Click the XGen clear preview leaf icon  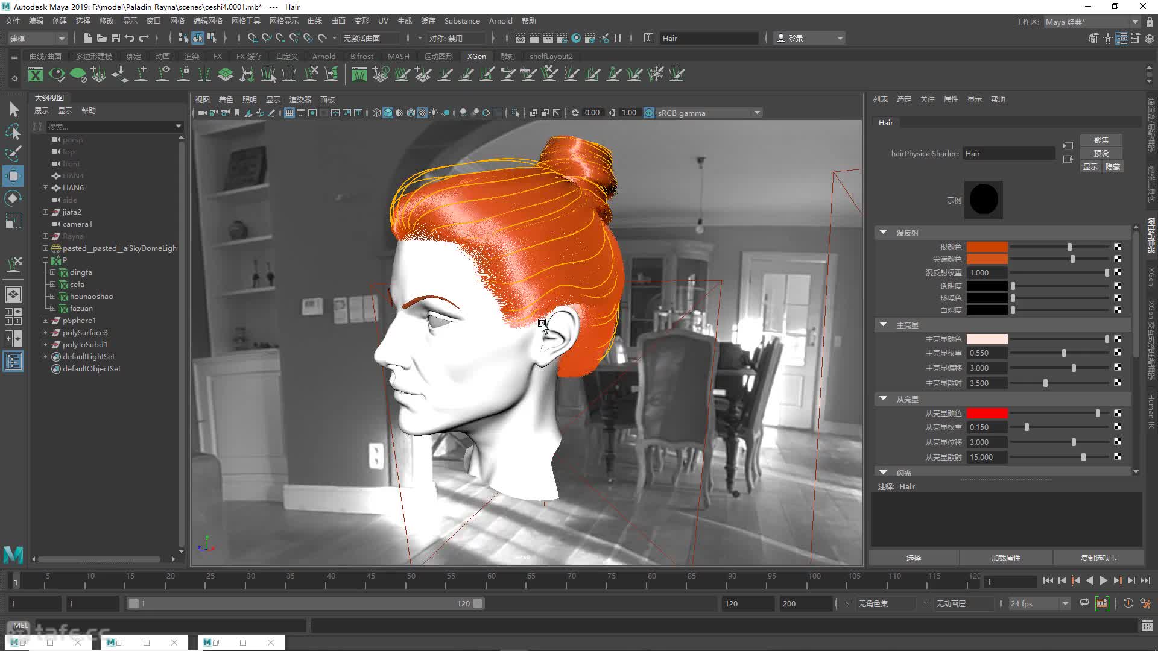(x=78, y=74)
